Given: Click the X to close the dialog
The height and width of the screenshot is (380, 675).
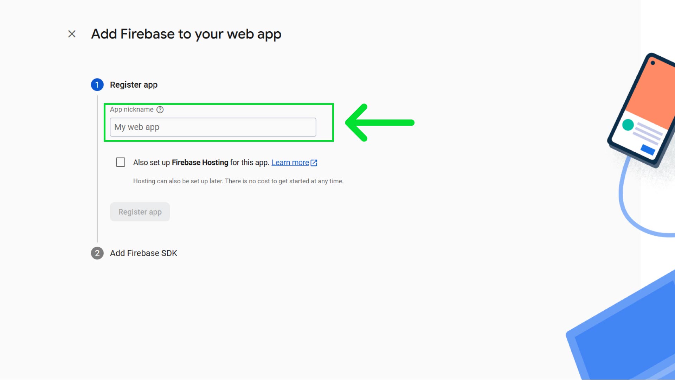Looking at the screenshot, I should tap(72, 34).
